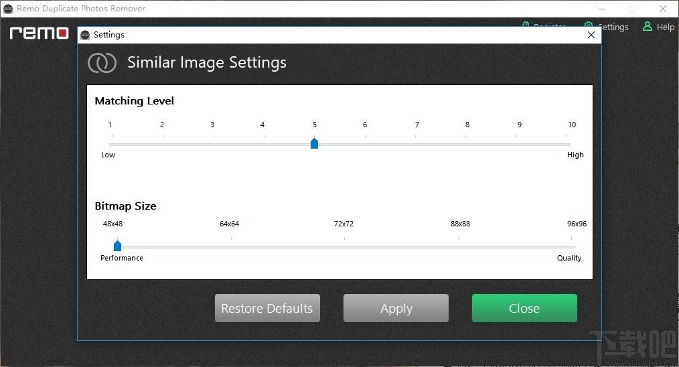Click the Remo app icon in title bar
Screen dimensions: 679x367
pos(8,9)
